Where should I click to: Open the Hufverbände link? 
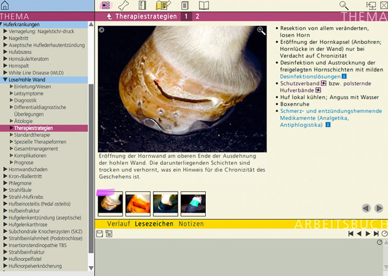[297, 90]
